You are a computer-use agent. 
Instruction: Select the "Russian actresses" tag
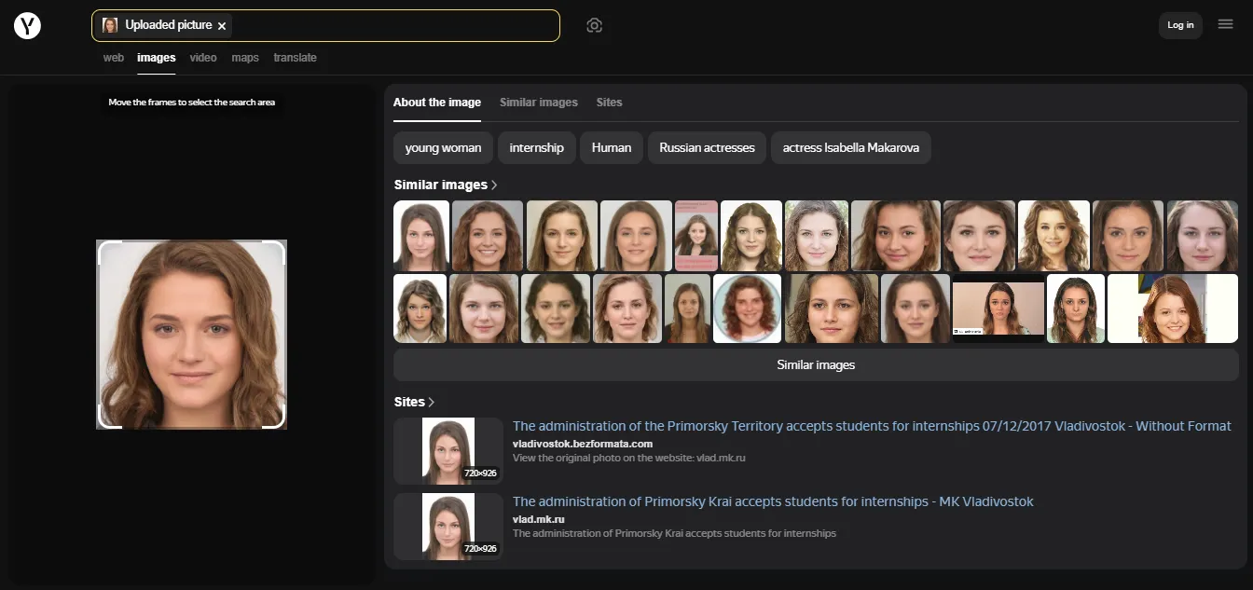(707, 147)
